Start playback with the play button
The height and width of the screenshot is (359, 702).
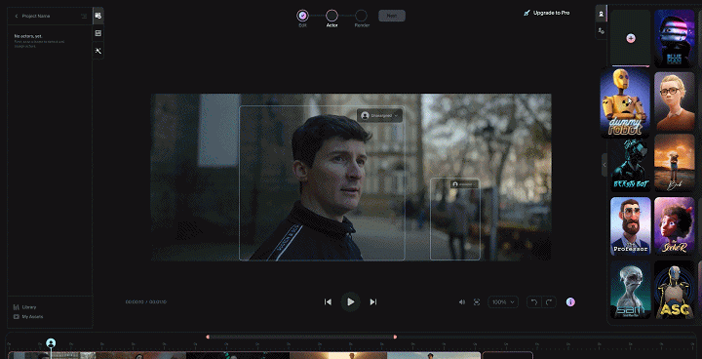(x=351, y=302)
